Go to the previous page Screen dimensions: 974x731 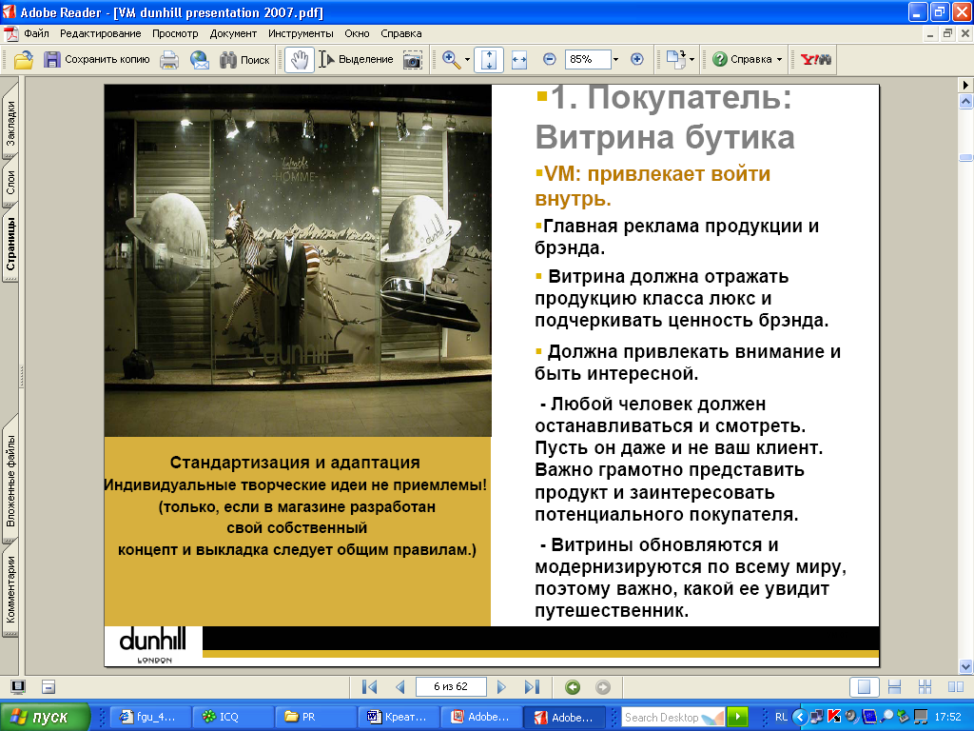point(400,687)
